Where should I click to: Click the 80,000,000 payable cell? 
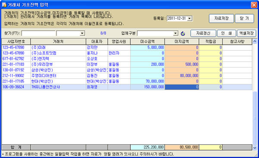(x=182, y=76)
